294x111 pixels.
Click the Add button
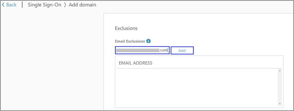coord(182,51)
